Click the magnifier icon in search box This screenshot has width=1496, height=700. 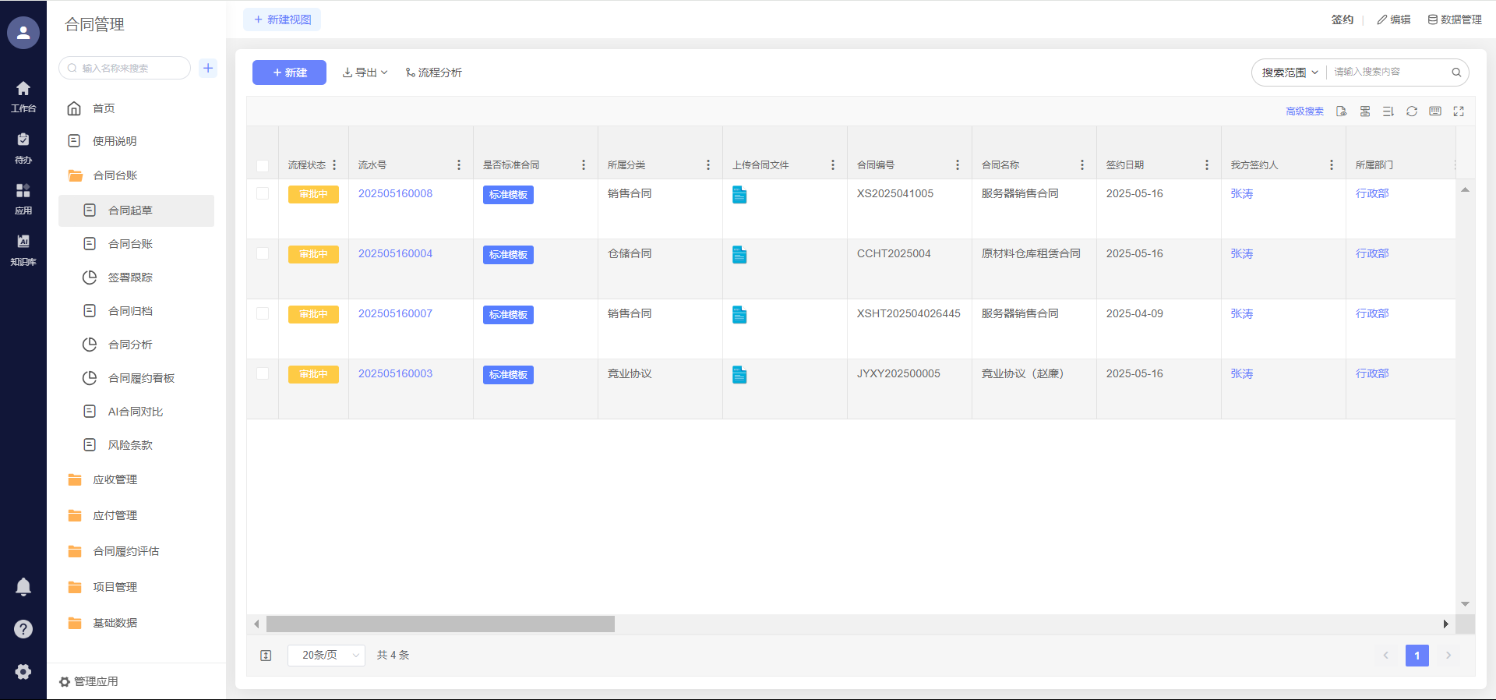click(1455, 72)
